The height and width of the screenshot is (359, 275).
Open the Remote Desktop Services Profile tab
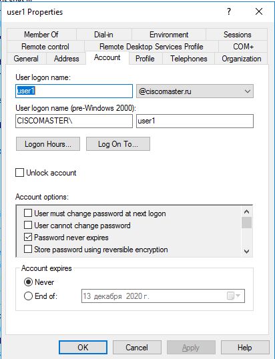click(x=152, y=47)
